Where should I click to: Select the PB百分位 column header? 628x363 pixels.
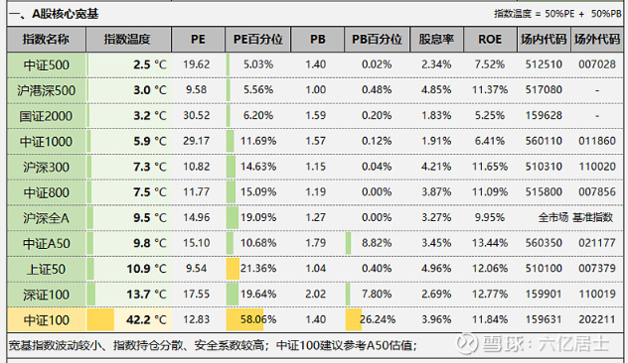(377, 40)
